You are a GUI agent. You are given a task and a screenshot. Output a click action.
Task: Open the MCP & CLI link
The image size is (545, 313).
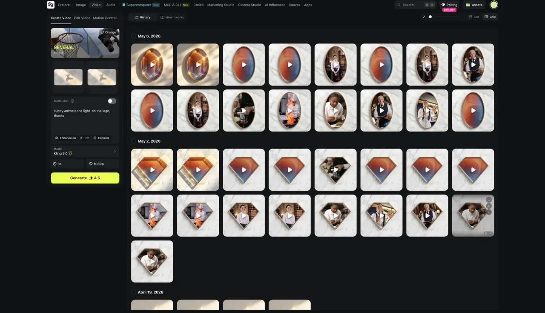click(x=176, y=5)
